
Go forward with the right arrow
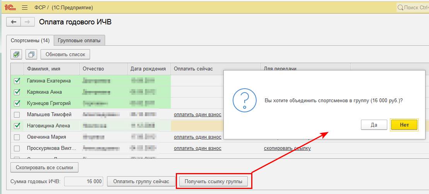27,22
